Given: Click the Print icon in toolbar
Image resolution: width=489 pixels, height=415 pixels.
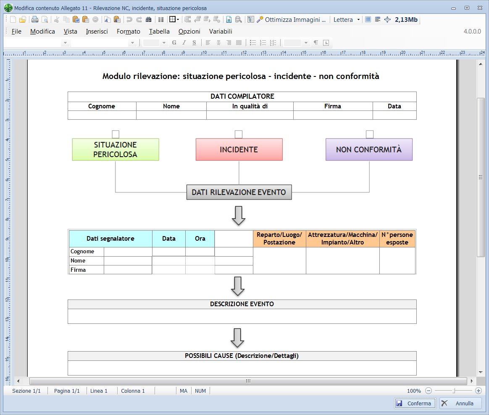Looking at the screenshot, I should [35, 19].
